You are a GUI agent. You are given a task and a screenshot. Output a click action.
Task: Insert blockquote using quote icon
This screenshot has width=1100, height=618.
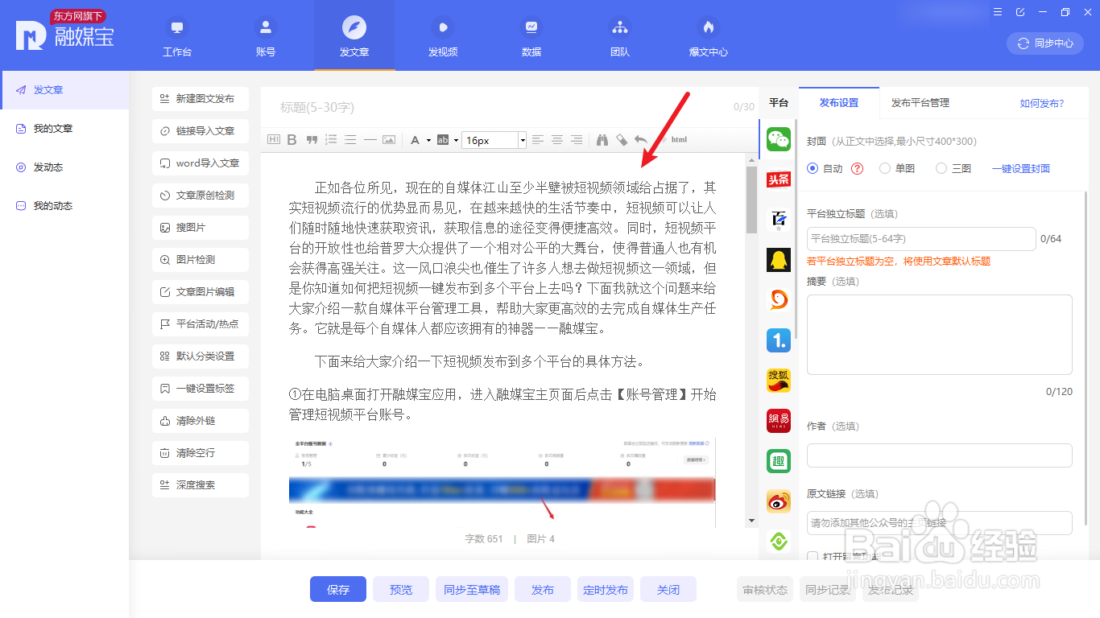pos(312,140)
